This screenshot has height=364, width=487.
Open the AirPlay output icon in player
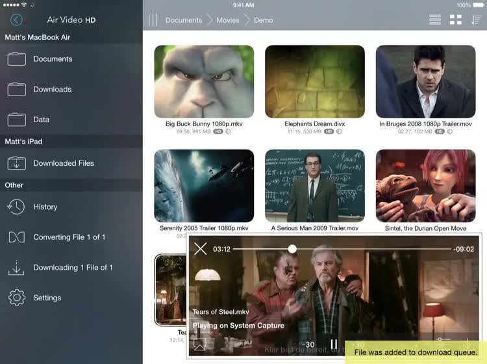[x=200, y=344]
